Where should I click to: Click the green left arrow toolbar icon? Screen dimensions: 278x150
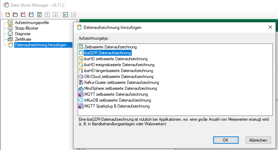coord(65,15)
